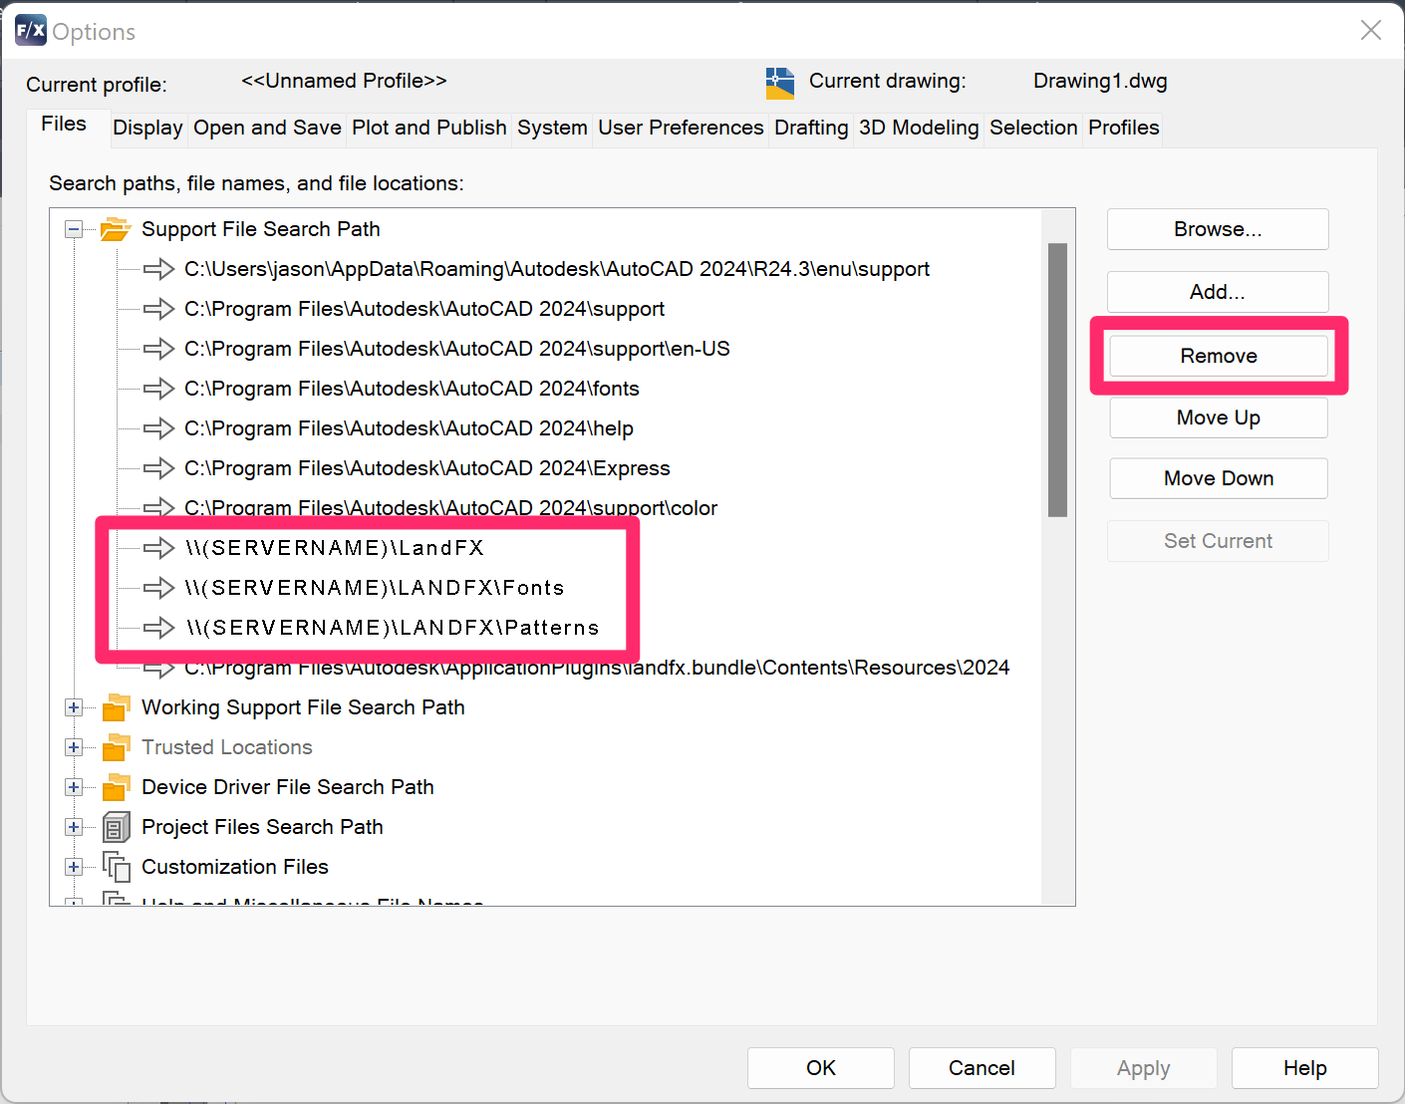Viewport: 1405px width, 1104px height.
Task: Select the Customization Files tree label
Action: point(235,867)
